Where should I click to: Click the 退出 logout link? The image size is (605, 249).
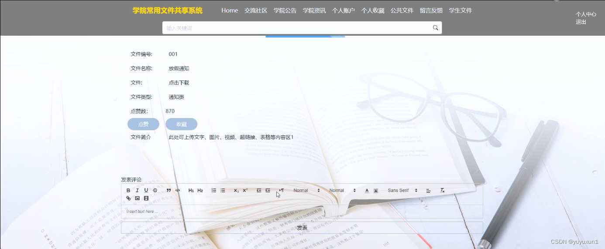tap(581, 22)
